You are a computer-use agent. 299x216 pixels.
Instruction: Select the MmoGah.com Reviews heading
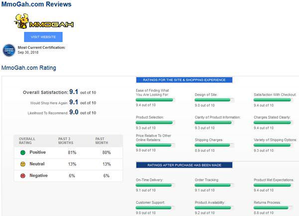click(36, 4)
